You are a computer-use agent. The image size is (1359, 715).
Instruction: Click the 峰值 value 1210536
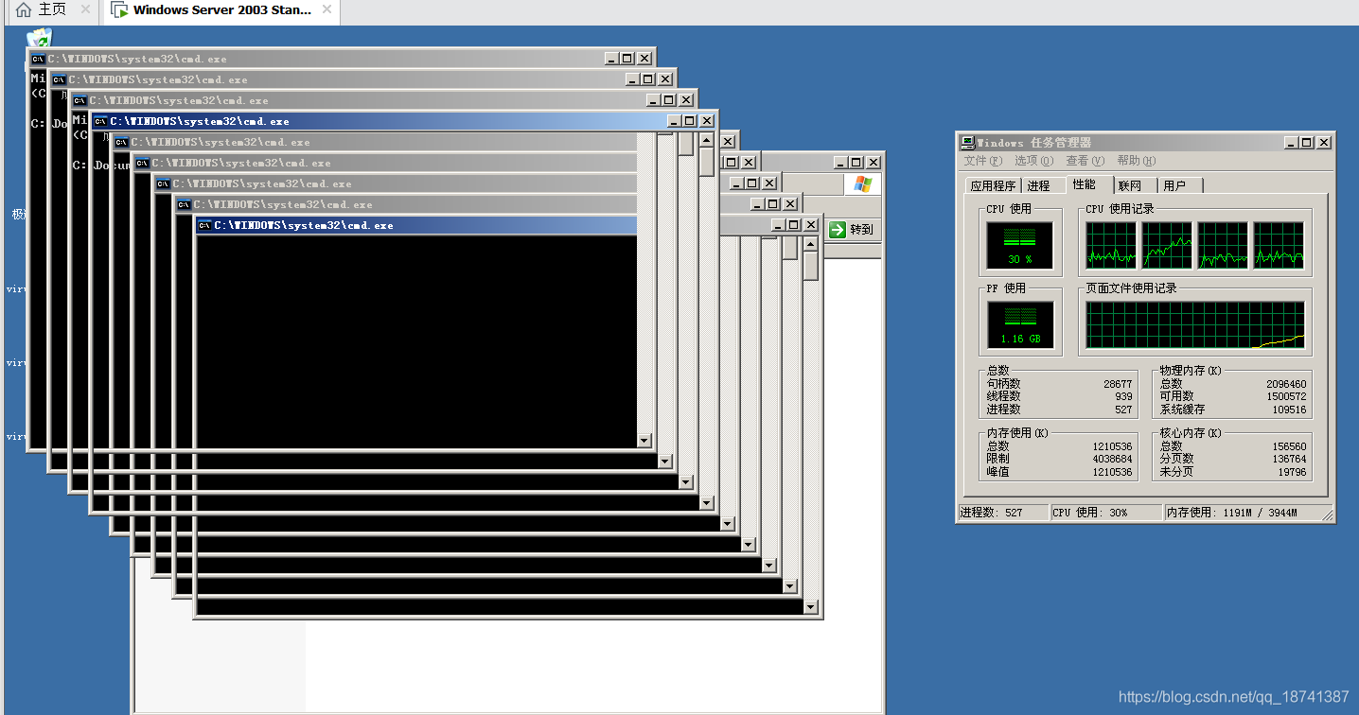[1112, 471]
